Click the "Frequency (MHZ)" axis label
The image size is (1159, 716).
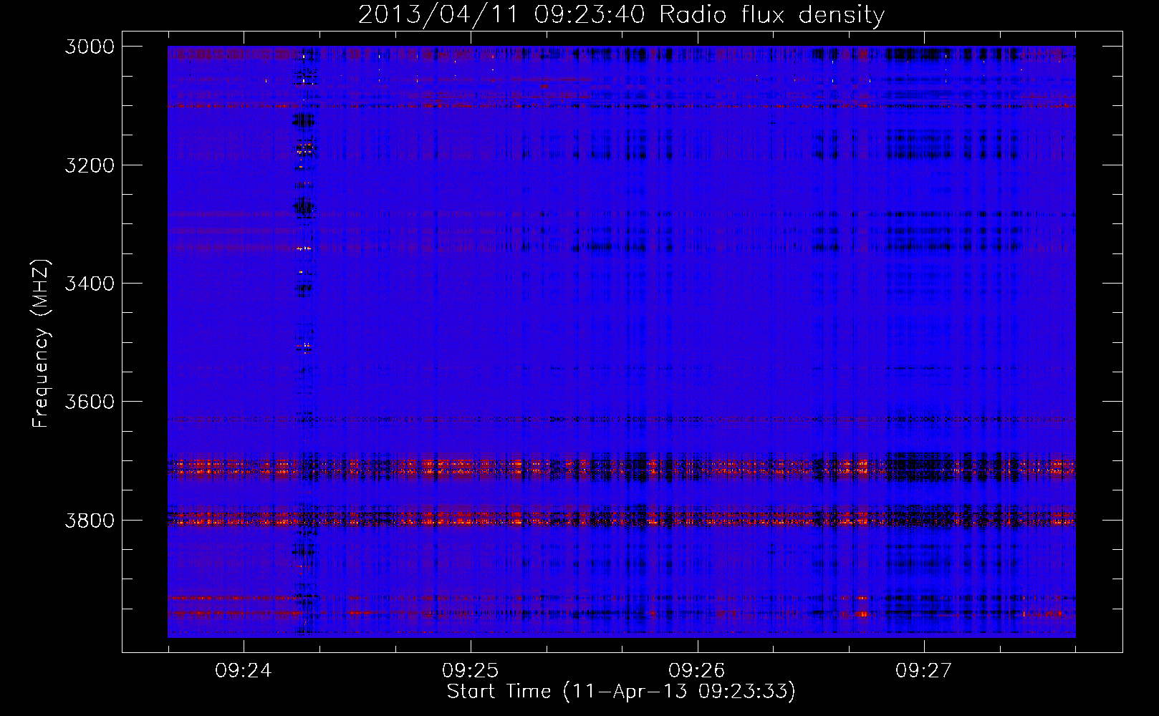pyautogui.click(x=41, y=344)
